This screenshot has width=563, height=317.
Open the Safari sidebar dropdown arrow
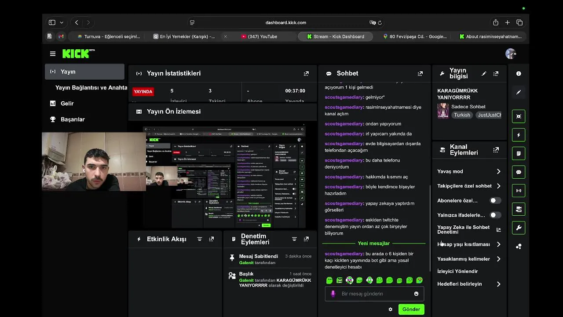click(62, 22)
